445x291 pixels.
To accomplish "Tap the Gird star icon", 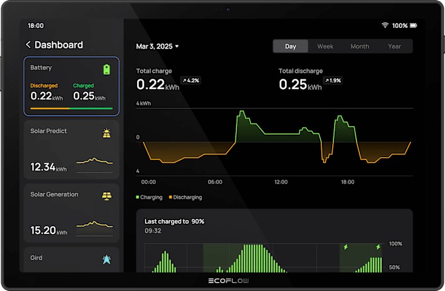I will 107,259.
